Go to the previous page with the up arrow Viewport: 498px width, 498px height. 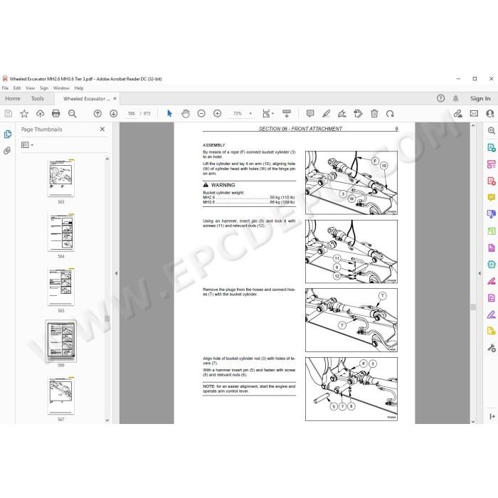97,114
